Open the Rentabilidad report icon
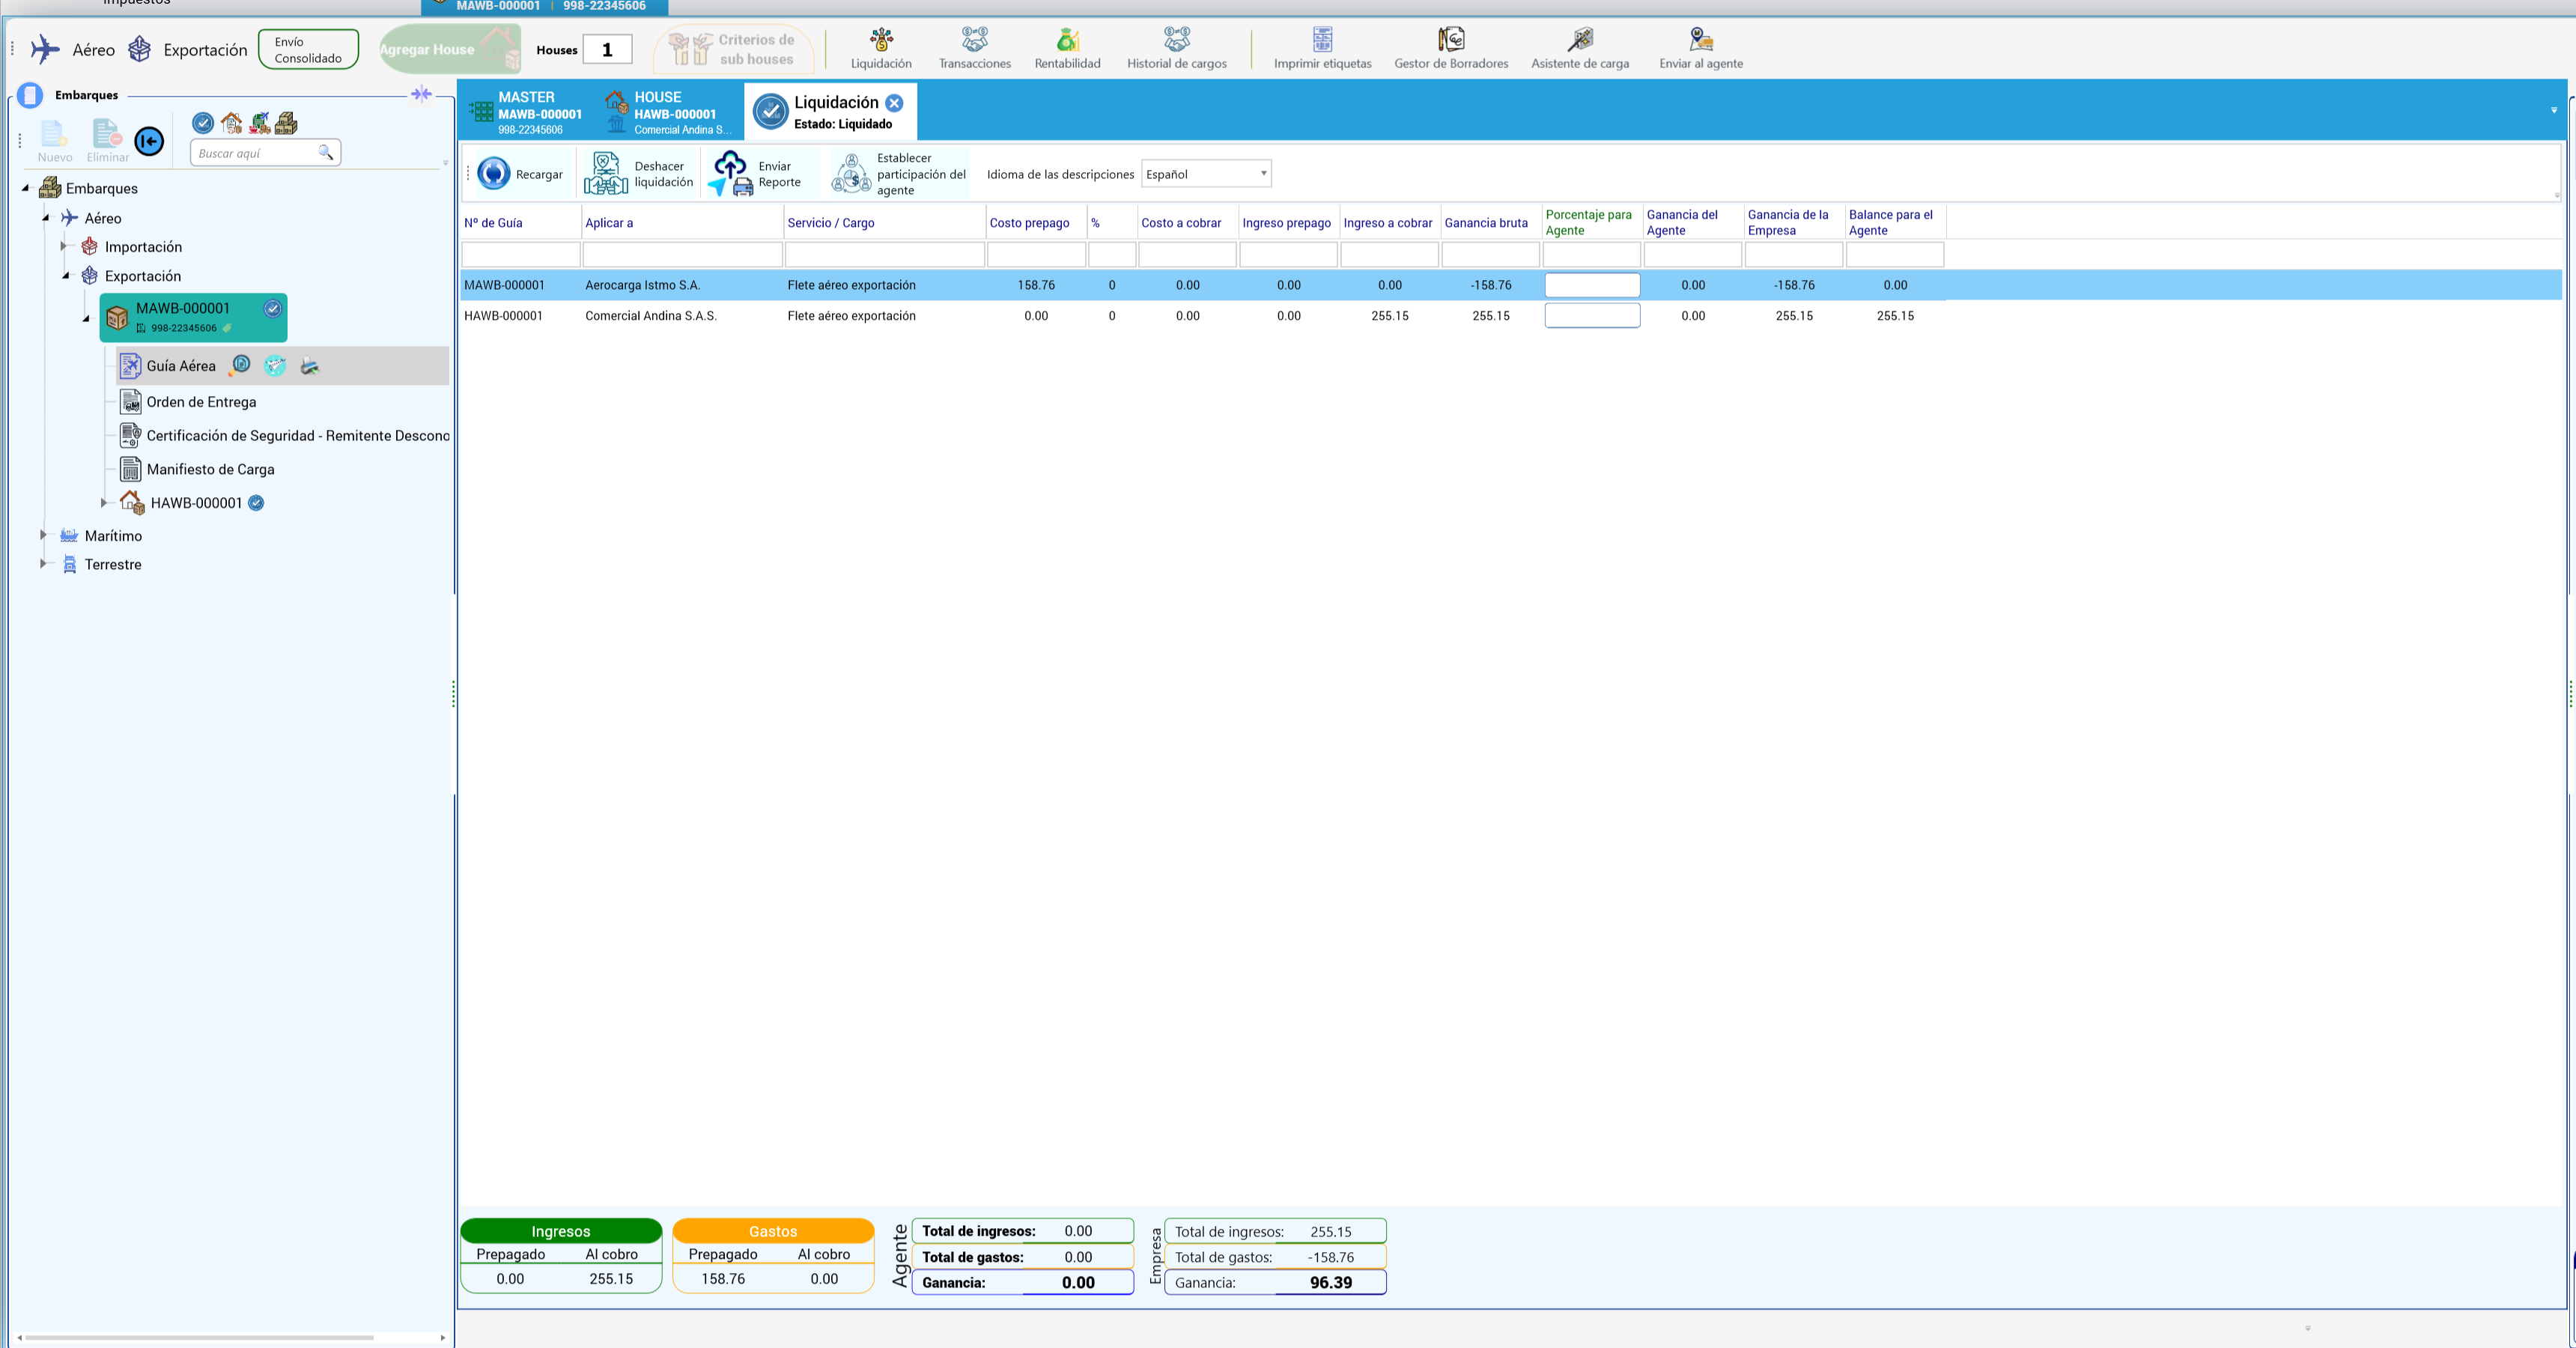Screen dimensions: 2576x1348 coord(1067,48)
